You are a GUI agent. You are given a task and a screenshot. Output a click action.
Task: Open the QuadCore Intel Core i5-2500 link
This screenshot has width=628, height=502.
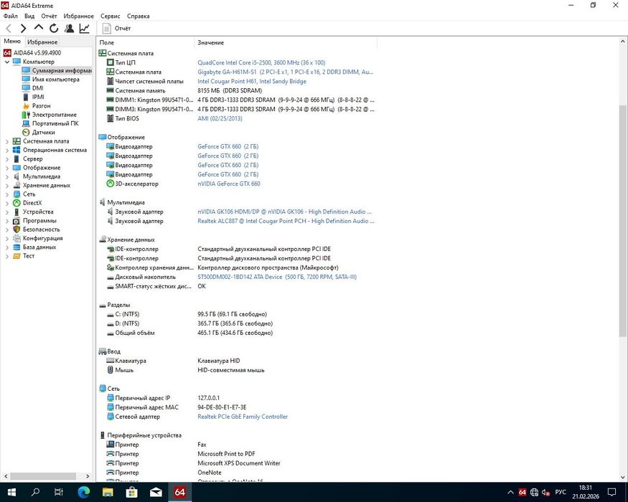coord(261,62)
